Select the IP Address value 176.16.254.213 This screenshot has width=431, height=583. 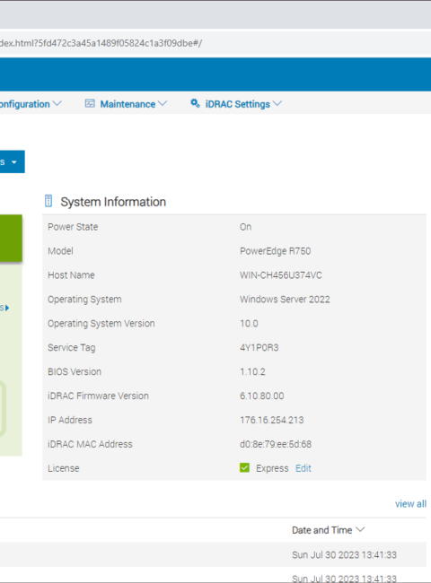(272, 420)
